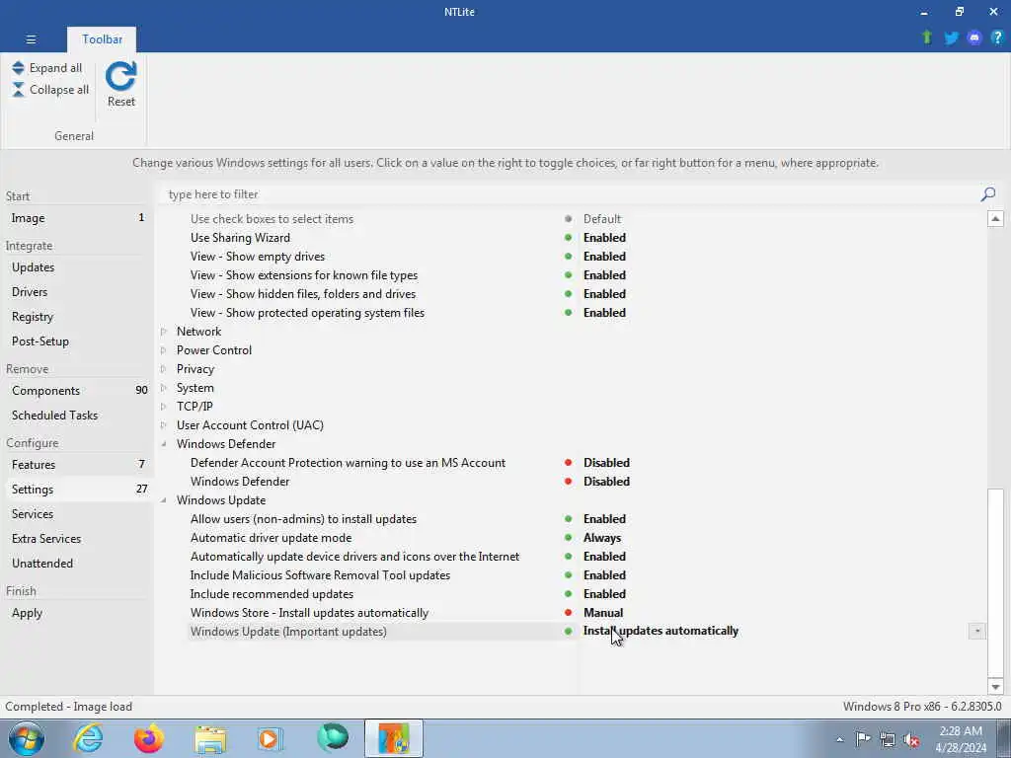Expand the TCP/IP group
The width and height of the screenshot is (1011, 758).
[x=164, y=406]
